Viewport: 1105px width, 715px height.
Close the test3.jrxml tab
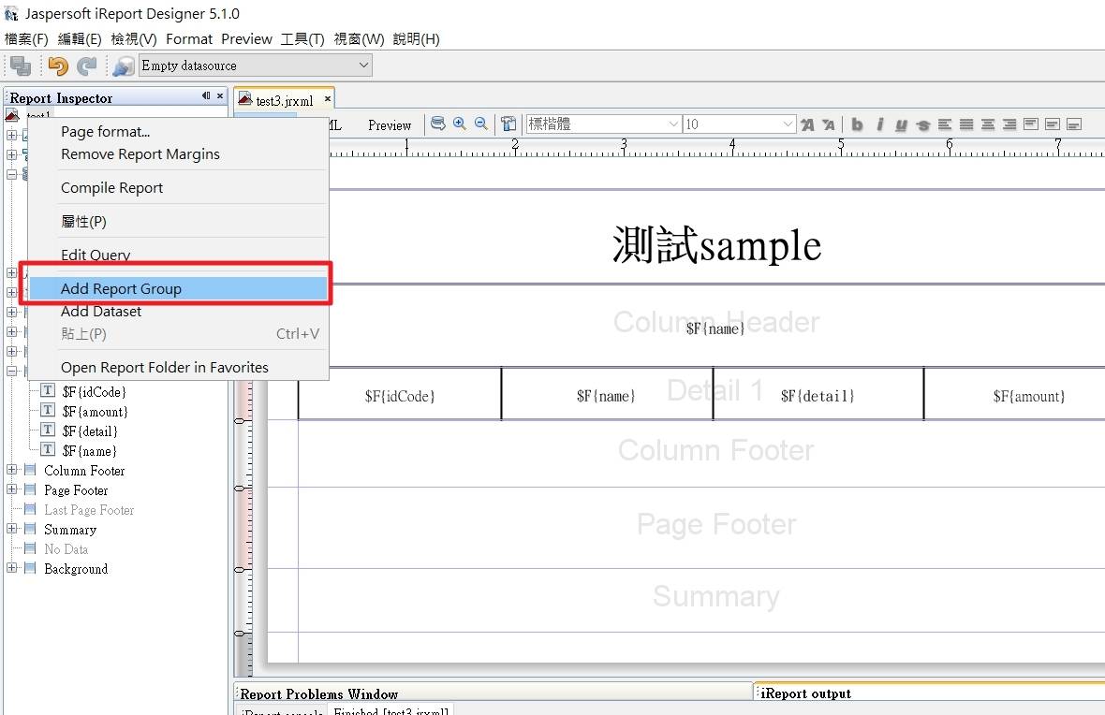[327, 99]
